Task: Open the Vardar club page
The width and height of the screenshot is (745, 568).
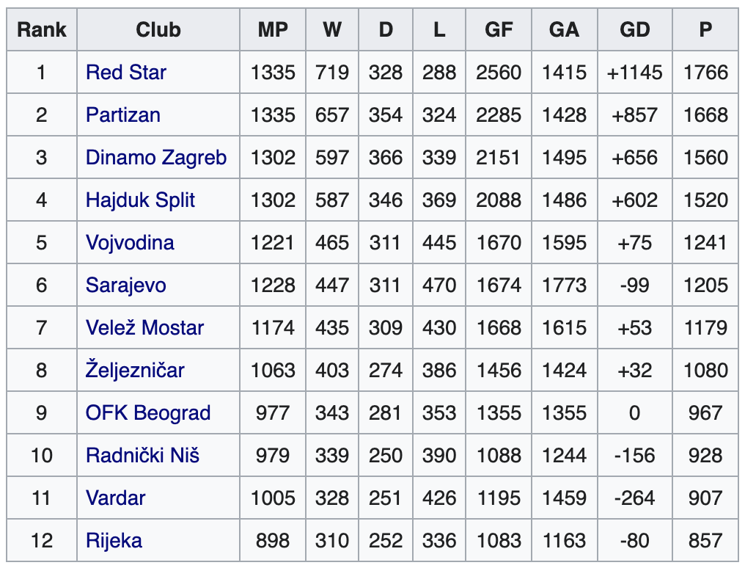Action: 115,498
